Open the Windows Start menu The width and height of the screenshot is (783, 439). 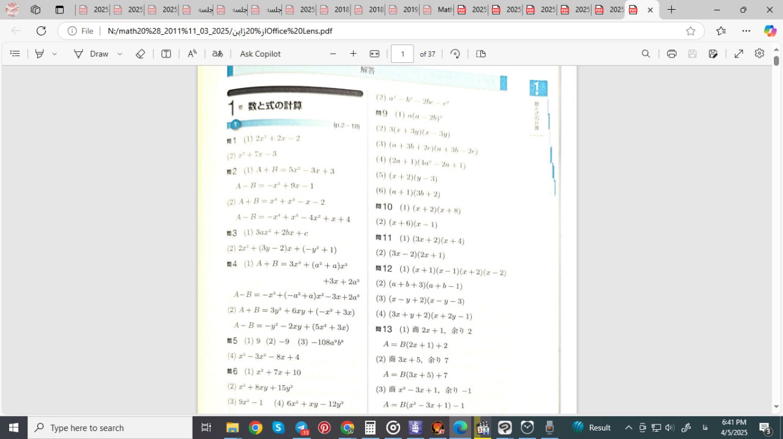pyautogui.click(x=13, y=427)
